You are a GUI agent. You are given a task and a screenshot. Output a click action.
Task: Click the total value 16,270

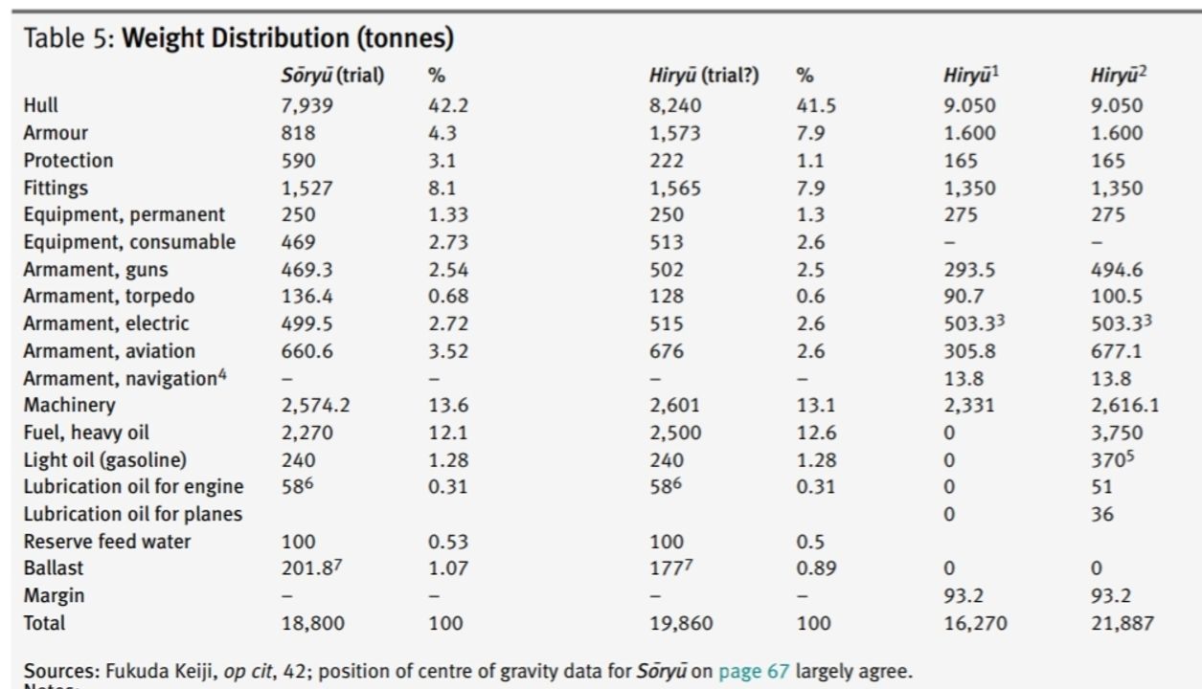point(975,623)
